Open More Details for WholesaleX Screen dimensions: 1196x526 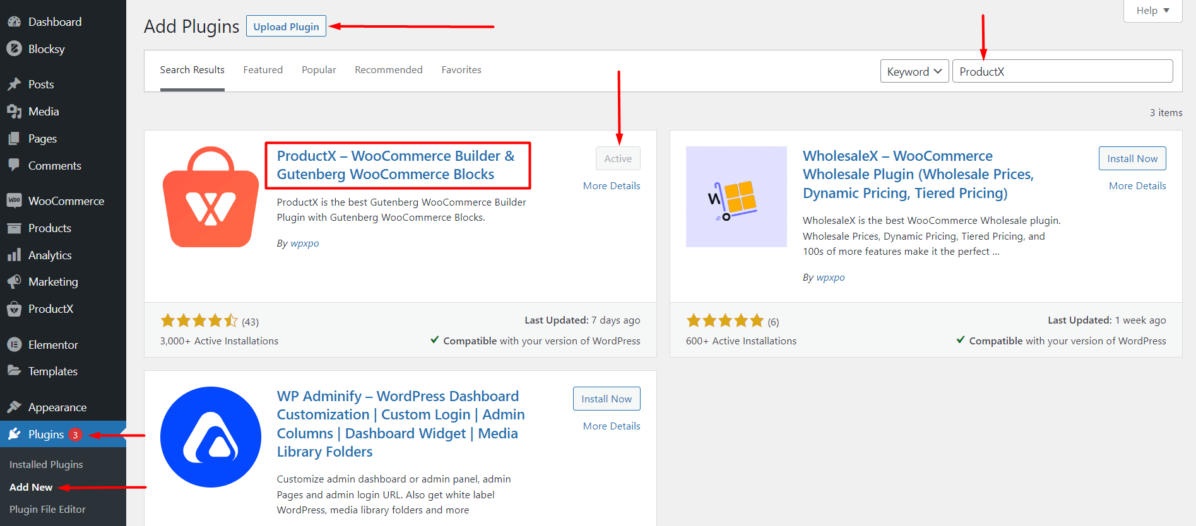click(x=1137, y=186)
